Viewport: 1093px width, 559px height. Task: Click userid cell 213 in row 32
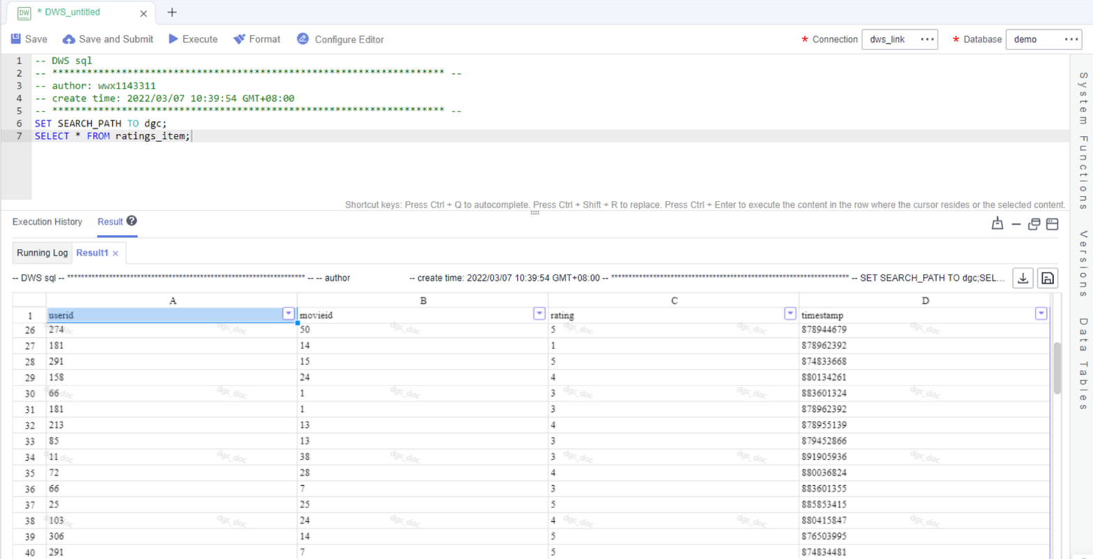pos(172,424)
